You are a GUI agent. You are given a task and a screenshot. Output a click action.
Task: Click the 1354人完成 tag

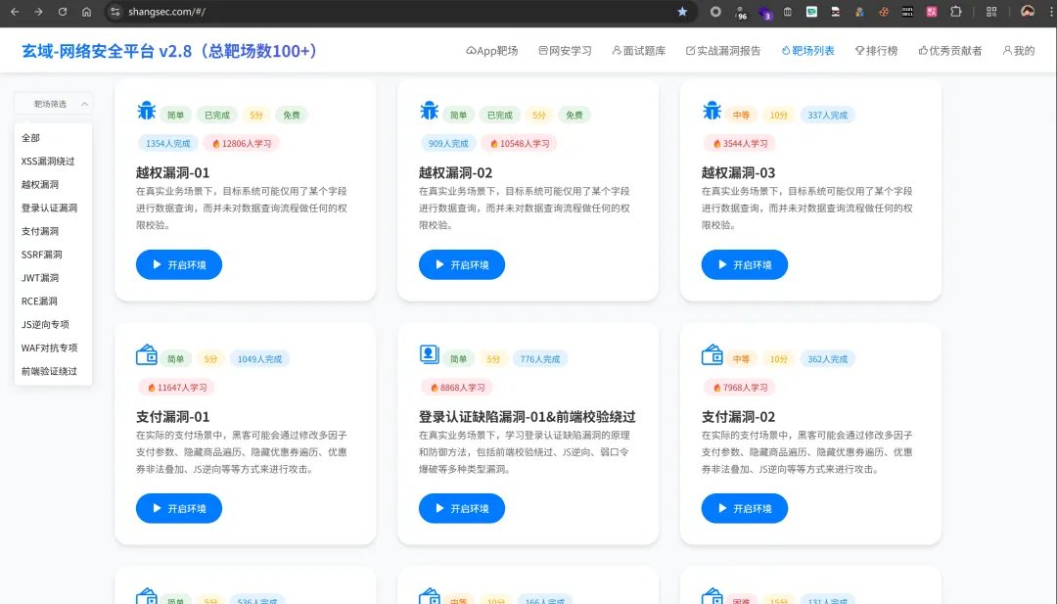tap(168, 144)
